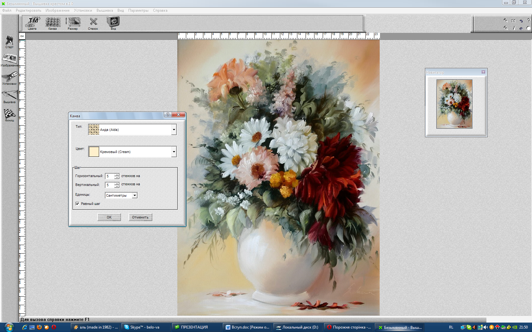
Task: Click the Отменить cancel button
Action: pos(140,217)
